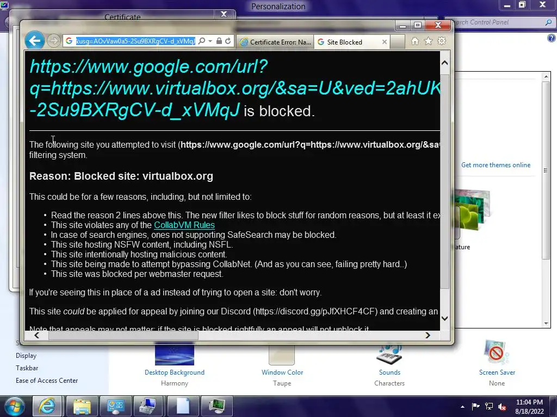Open the Tools gear icon in Internet Explorer
This screenshot has width=557, height=417.
click(442, 41)
